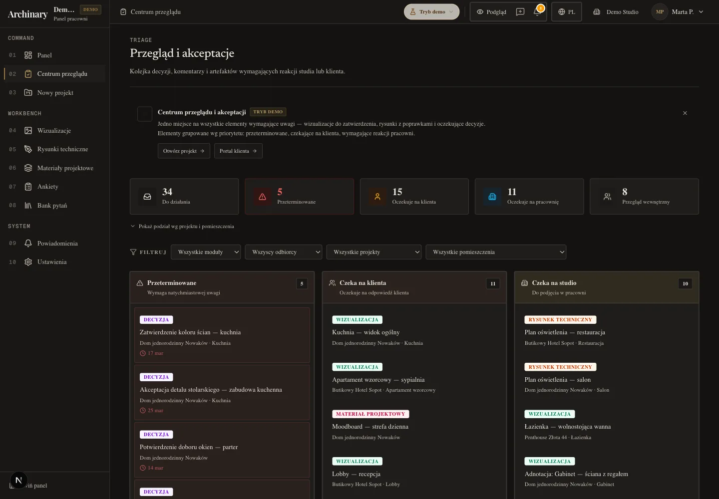Click the person icon on Oczekuje na klienta
The image size is (719, 499).
[377, 197]
